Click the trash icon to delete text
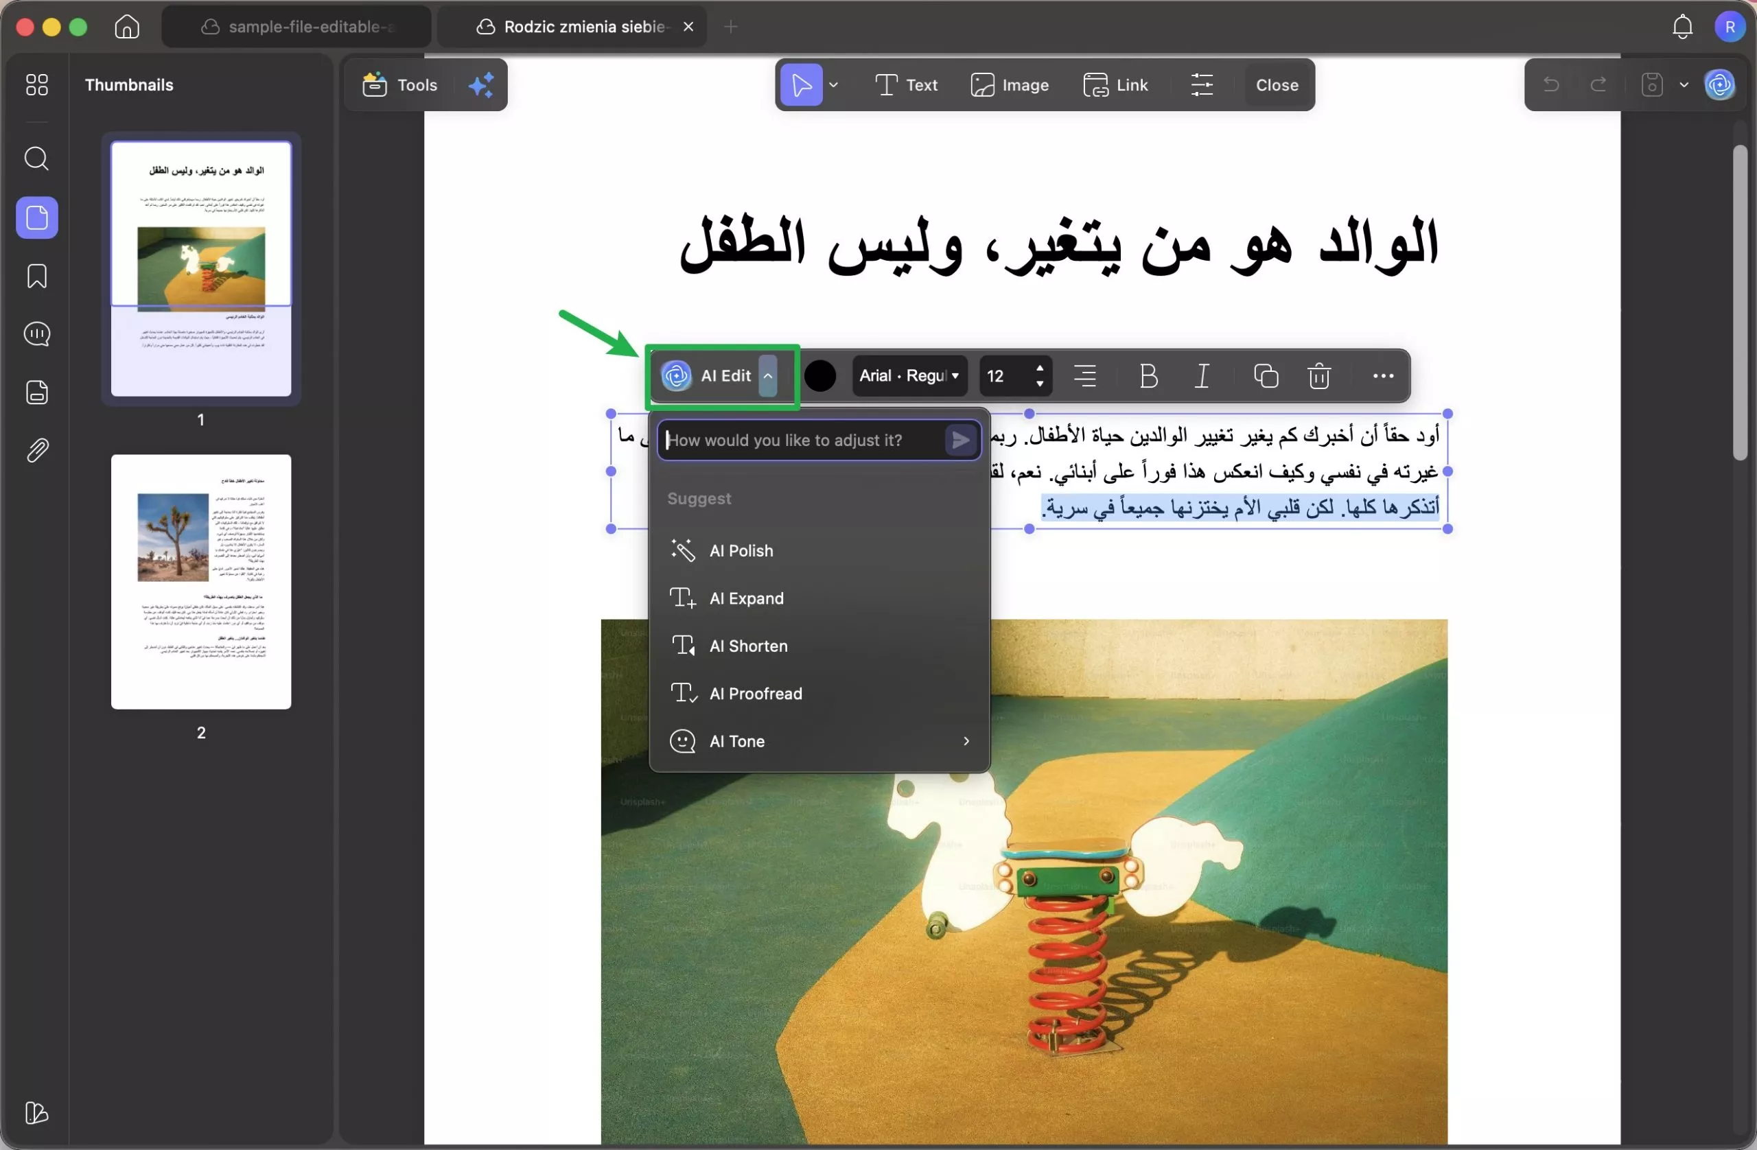Viewport: 1757px width, 1150px height. (x=1318, y=376)
